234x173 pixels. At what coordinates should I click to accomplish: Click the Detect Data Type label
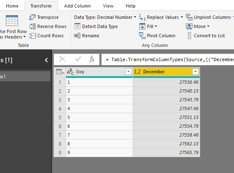click(100, 26)
